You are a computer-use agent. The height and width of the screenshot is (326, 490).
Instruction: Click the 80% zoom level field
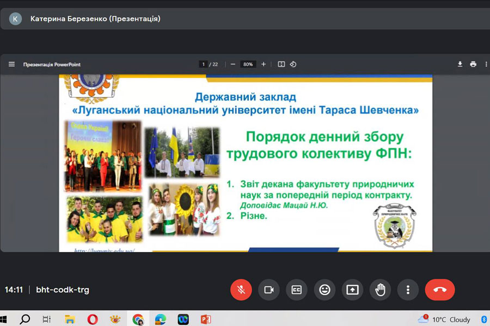(x=248, y=64)
